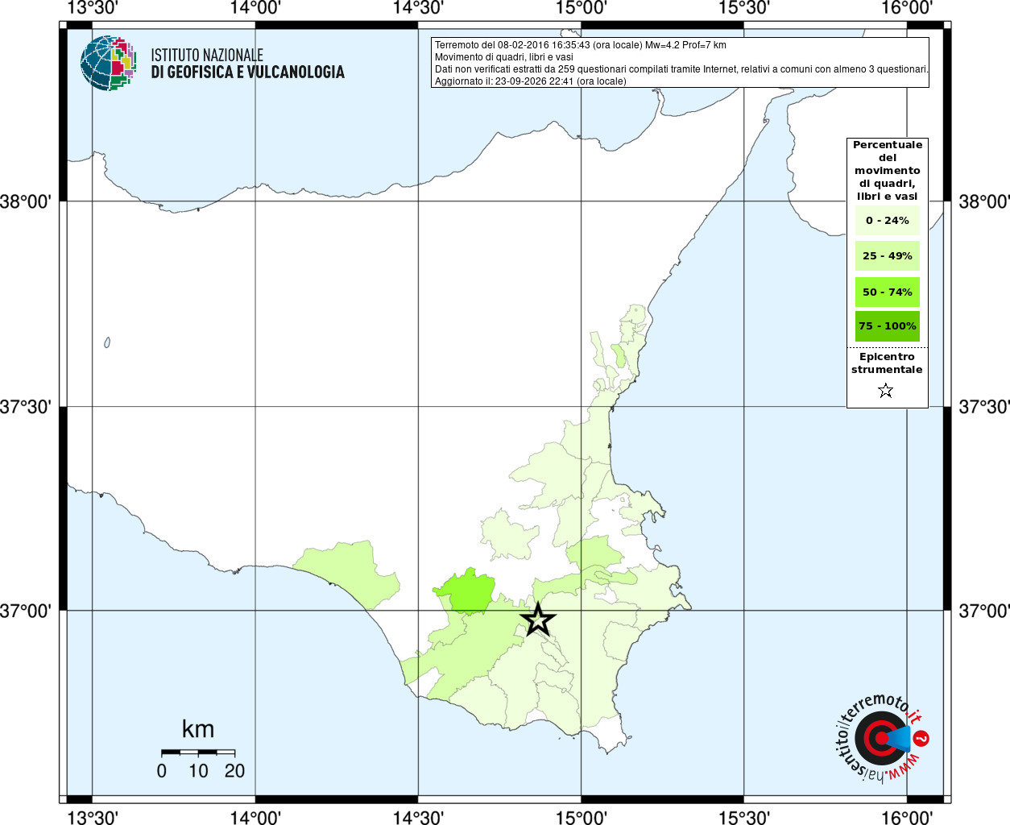Click the red question mark icon
Image resolution: width=1010 pixels, height=825 pixels.
click(921, 738)
